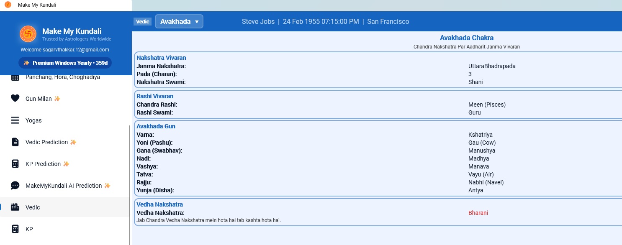Click the Meen (Pisces) rashi value
Image resolution: width=622 pixels, height=245 pixels.
[487, 105]
